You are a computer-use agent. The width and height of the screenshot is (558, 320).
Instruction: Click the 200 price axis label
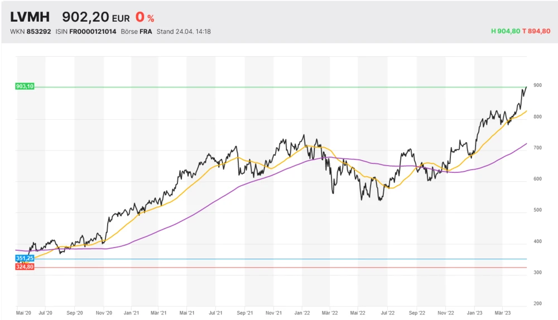pos(537,304)
